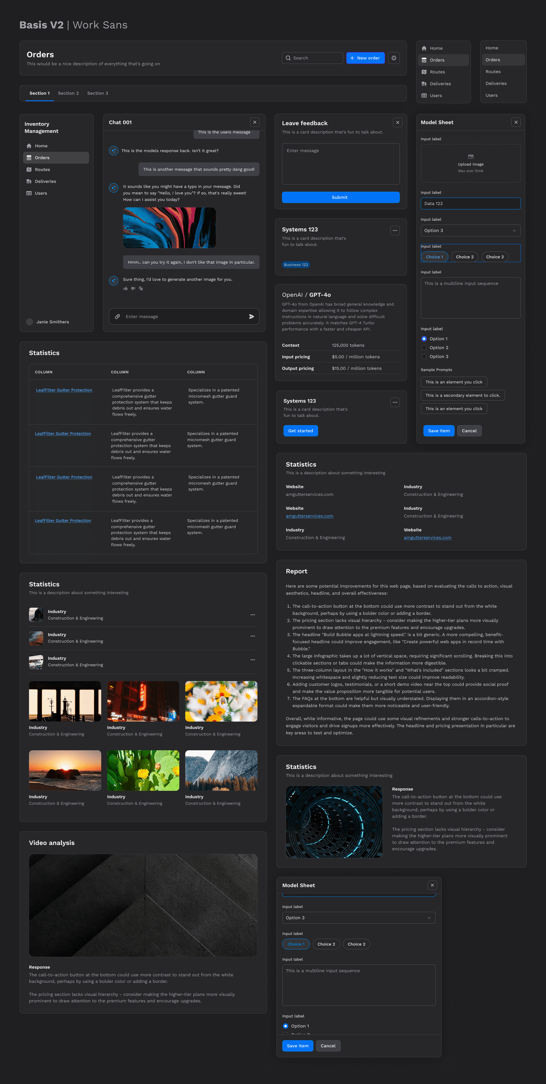Switch to the Section 2 tab

(68, 93)
